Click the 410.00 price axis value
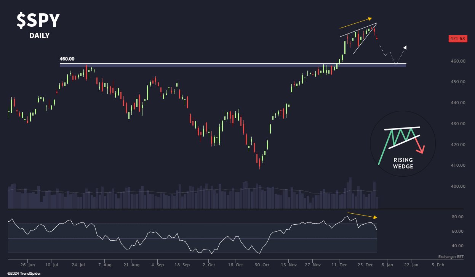Viewport: 475px width, 277px height. pyautogui.click(x=459, y=166)
